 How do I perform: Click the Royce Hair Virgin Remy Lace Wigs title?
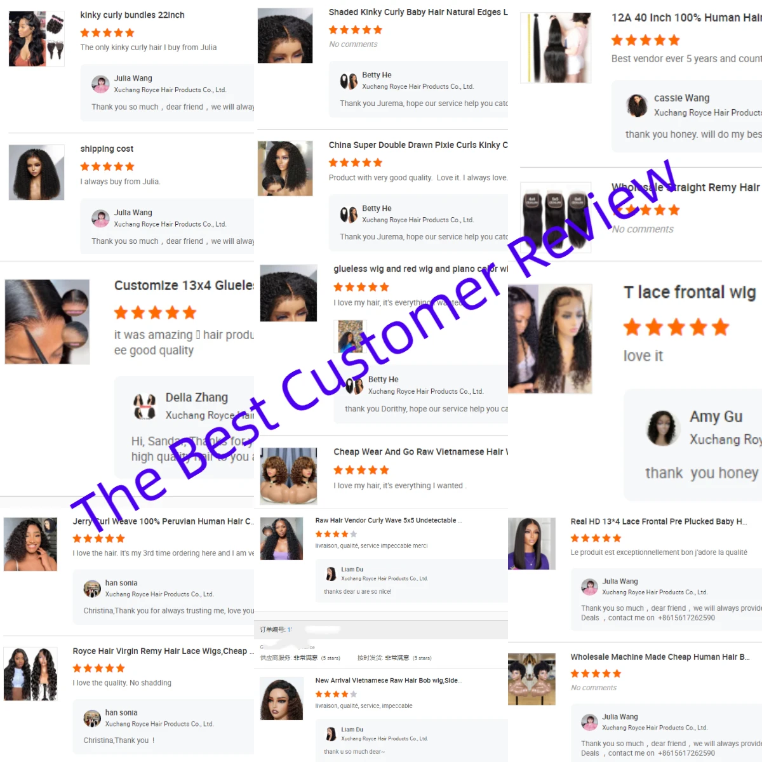tap(160, 651)
